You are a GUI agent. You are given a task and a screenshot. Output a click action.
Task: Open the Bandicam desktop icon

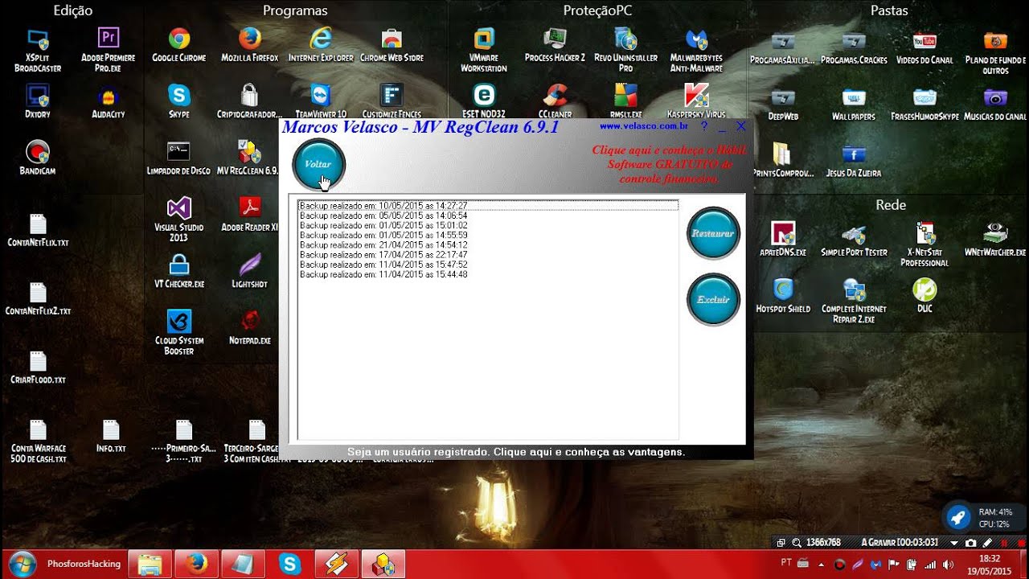(x=38, y=158)
